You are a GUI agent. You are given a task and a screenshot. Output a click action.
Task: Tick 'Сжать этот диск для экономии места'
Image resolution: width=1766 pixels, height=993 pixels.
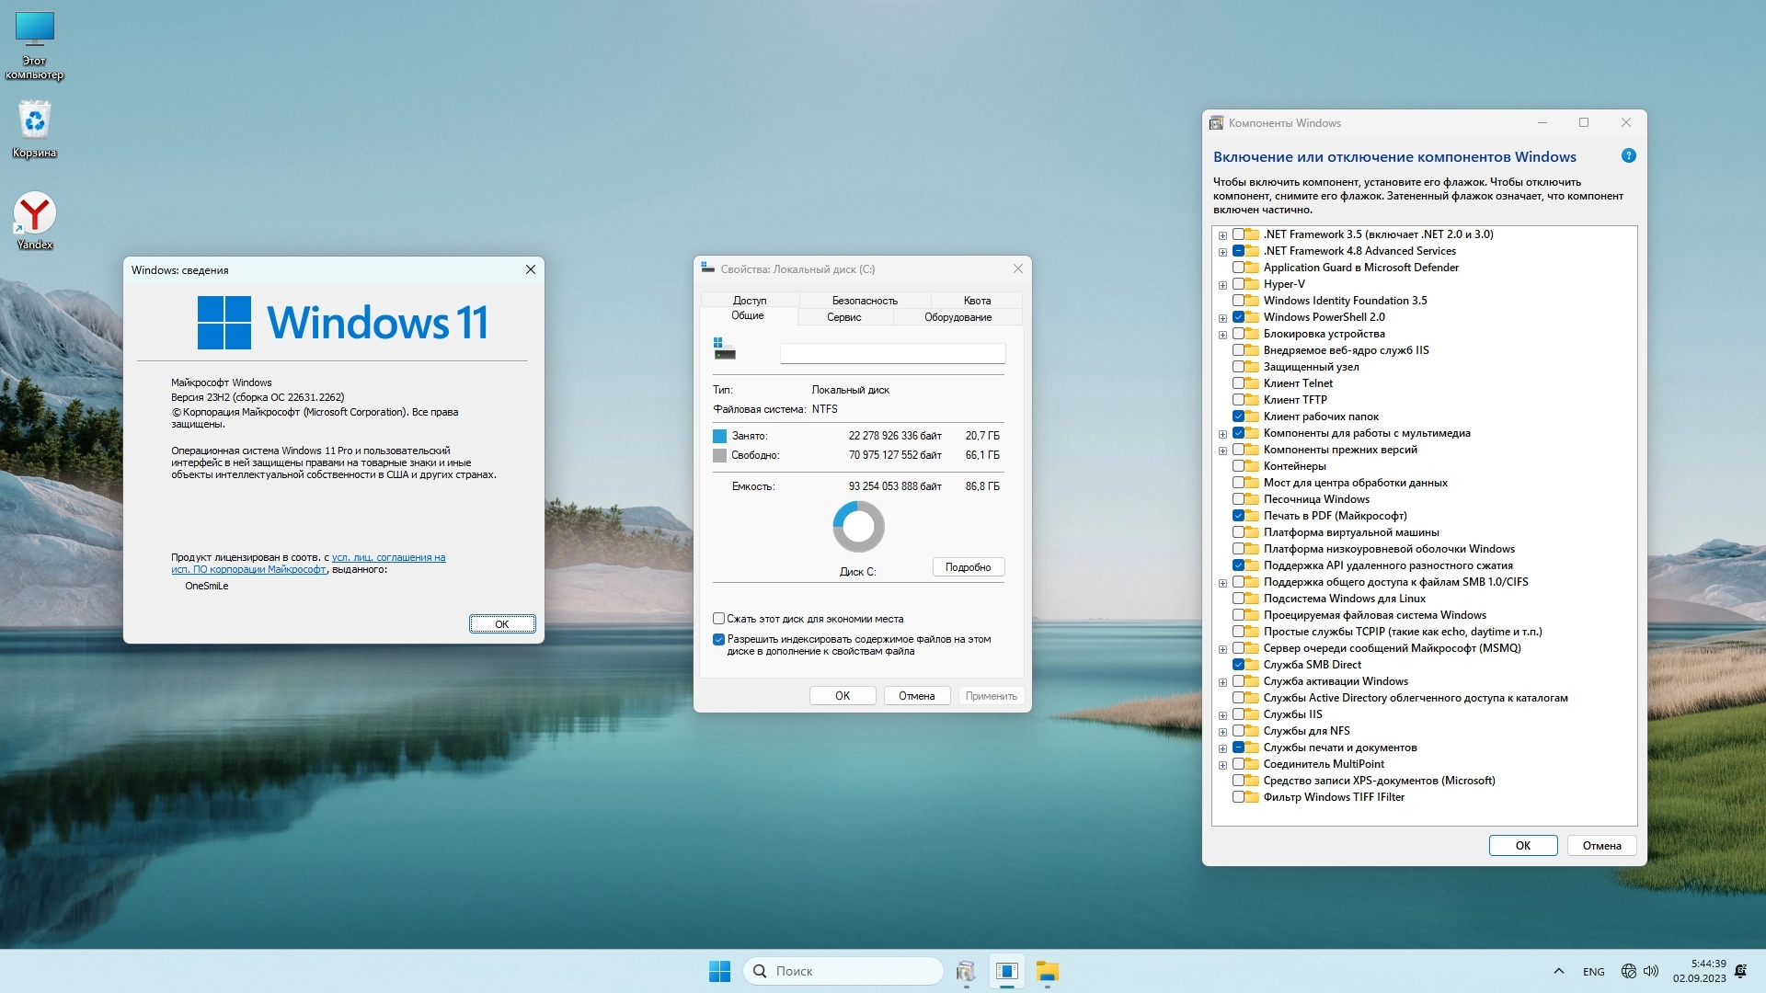718,619
